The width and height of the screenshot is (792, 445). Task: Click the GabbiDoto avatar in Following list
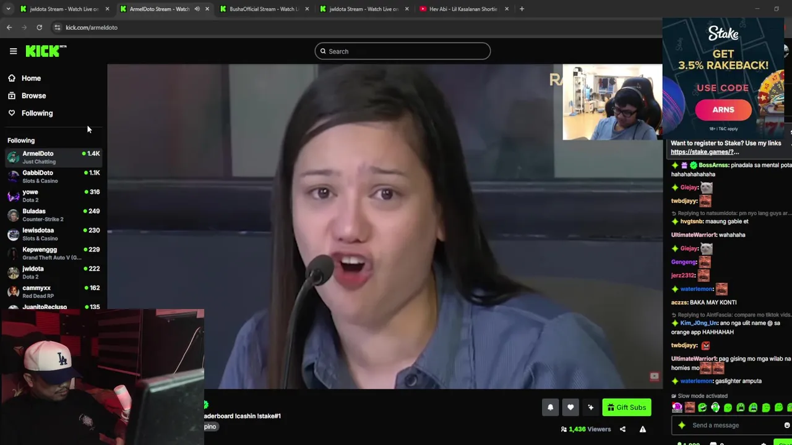(x=13, y=176)
